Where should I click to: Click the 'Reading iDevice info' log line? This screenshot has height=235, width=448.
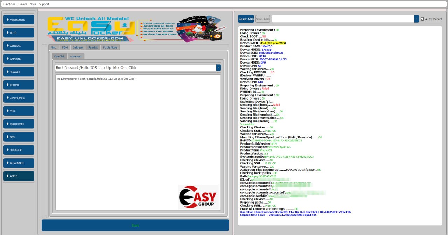(259, 40)
